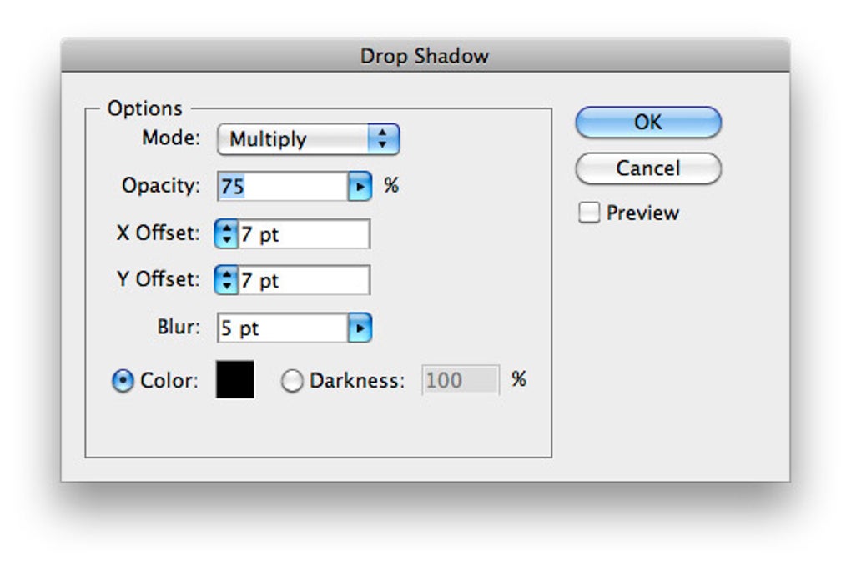The height and width of the screenshot is (566, 851).
Task: Click inside the Opacity value field
Action: (282, 187)
